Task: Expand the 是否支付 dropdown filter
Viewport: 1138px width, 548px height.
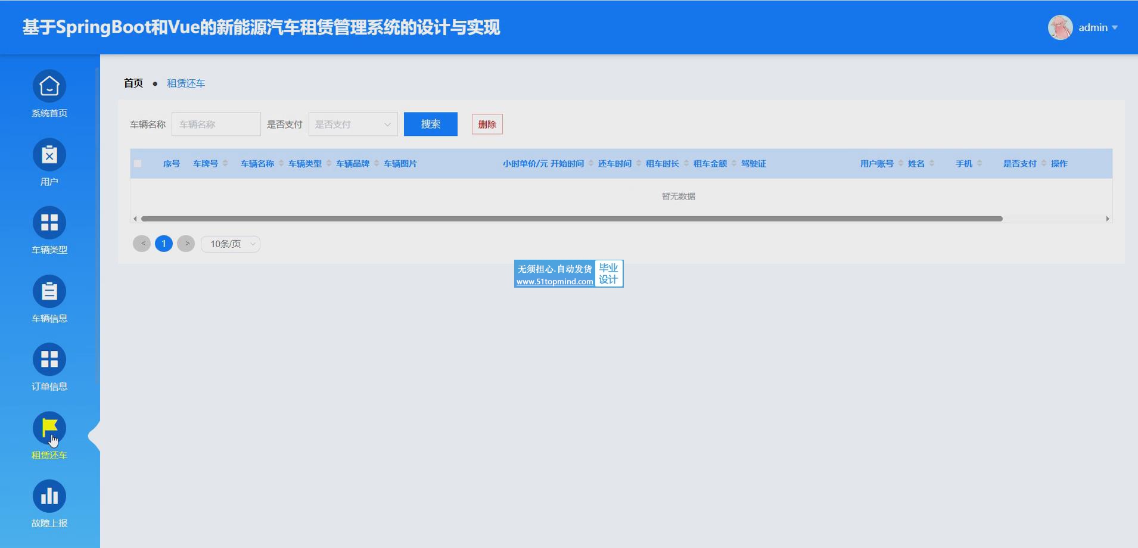Action: [x=353, y=124]
